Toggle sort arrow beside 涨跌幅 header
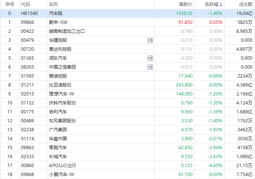The width and height of the screenshot is (255, 179). [x=221, y=4]
